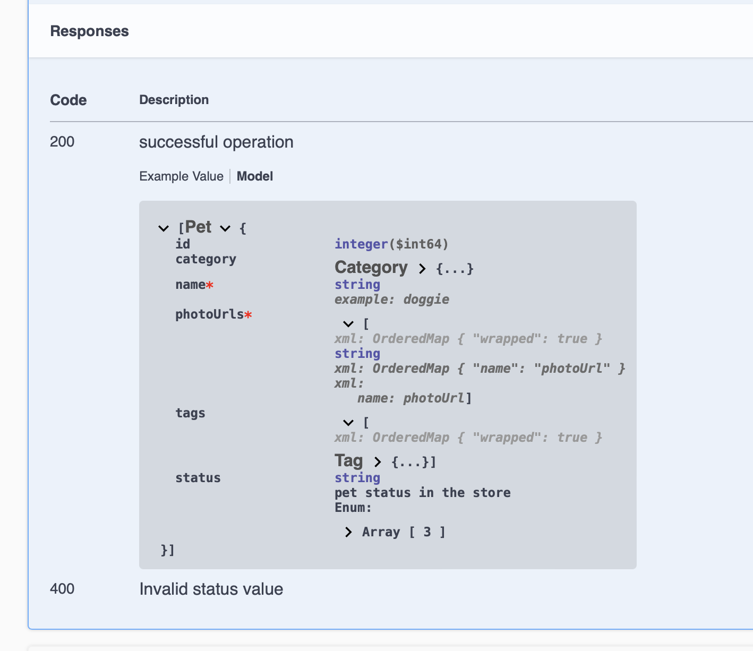Screen dimensions: 753x651
Task: Click the 'Enum:' label
Action: [353, 508]
